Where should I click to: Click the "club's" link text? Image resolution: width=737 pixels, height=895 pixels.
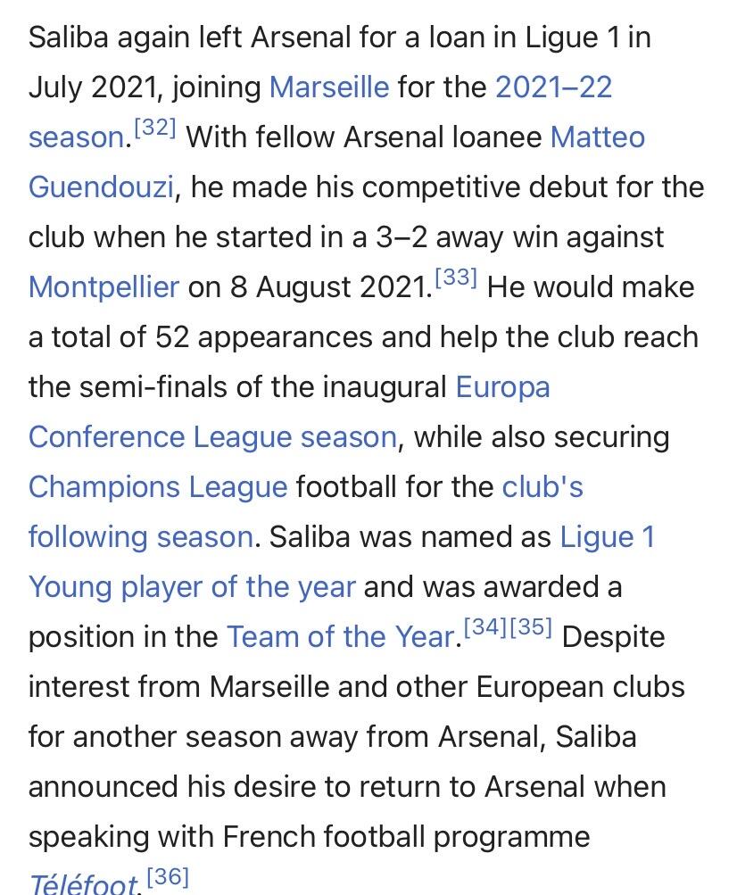tap(542, 487)
